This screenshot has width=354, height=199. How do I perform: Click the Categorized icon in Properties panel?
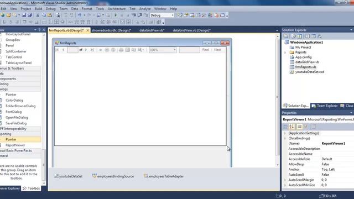285,127
